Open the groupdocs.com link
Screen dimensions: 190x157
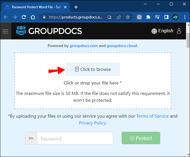point(84,46)
